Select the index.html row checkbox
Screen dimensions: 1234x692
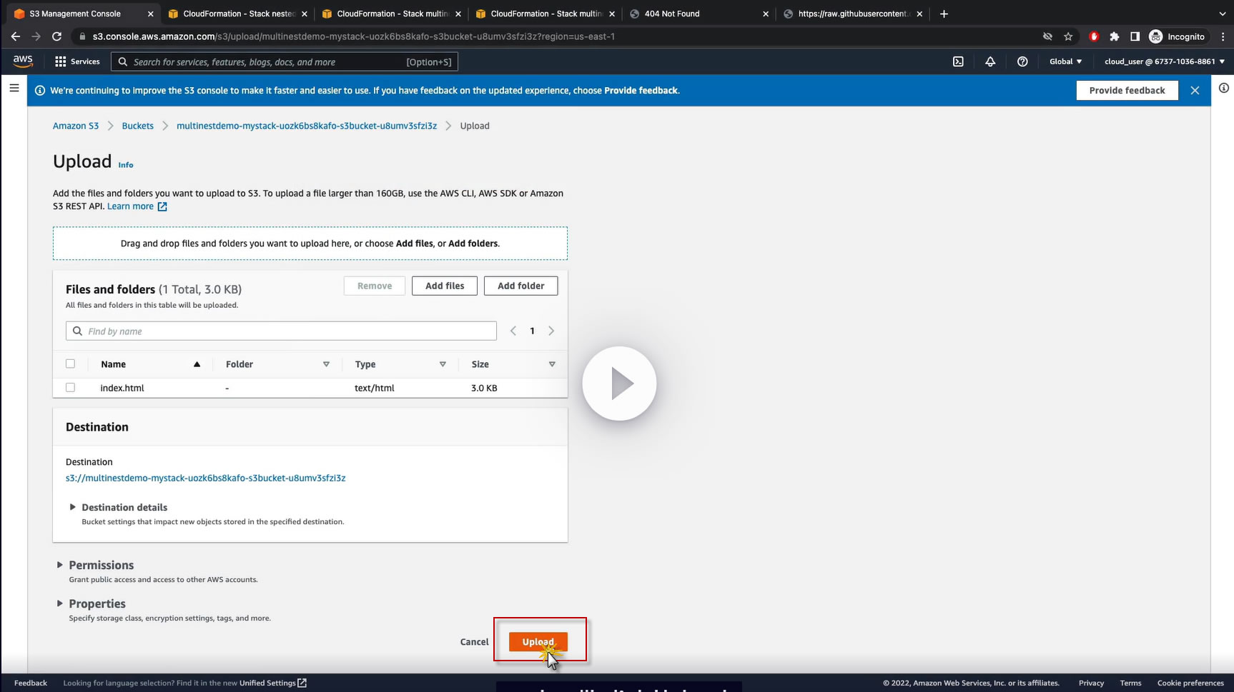[x=70, y=387]
